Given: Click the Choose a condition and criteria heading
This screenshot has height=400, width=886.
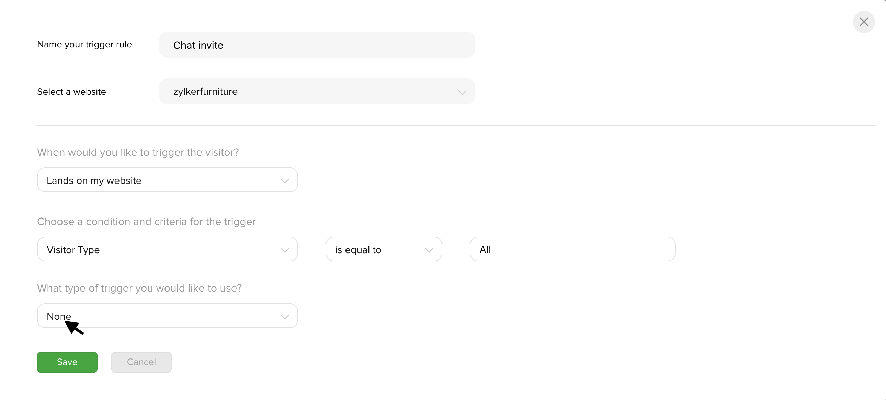Looking at the screenshot, I should [x=147, y=222].
